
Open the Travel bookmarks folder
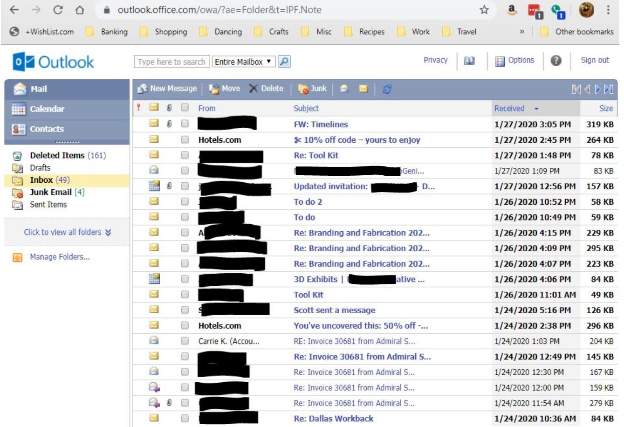pos(460,32)
